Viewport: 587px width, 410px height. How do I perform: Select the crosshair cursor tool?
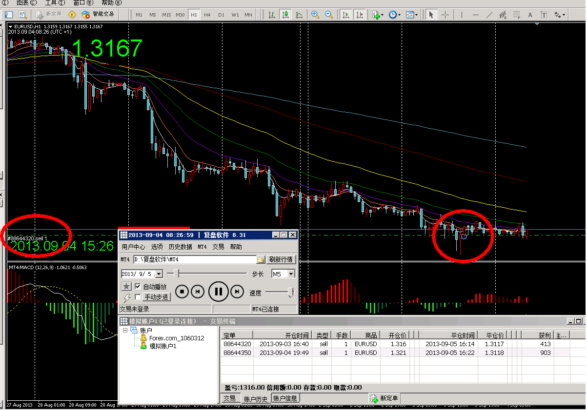(x=445, y=15)
